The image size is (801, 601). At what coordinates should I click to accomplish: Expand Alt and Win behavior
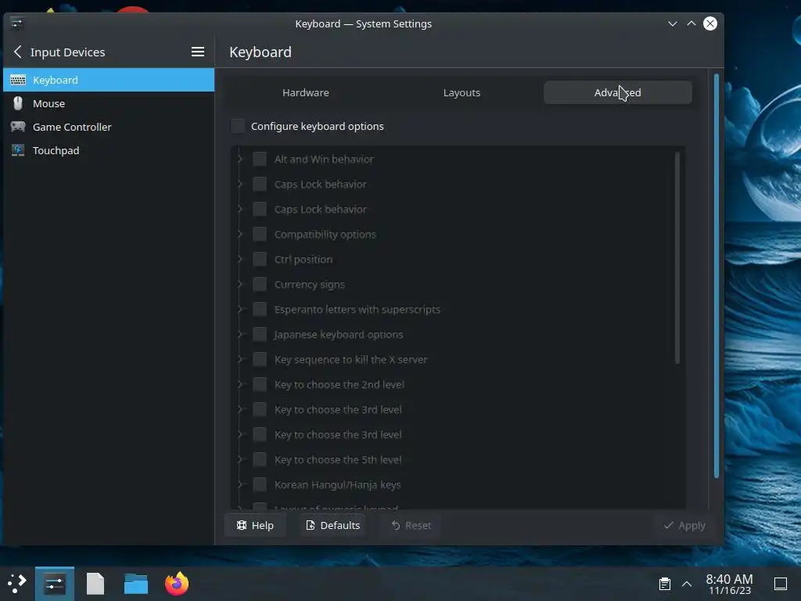pos(240,159)
